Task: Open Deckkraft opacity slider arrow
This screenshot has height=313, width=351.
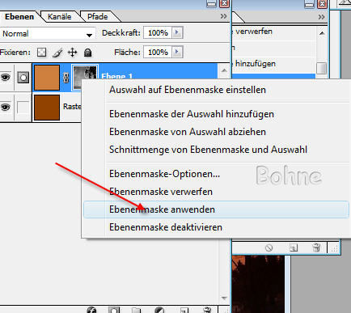Action: 177,32
